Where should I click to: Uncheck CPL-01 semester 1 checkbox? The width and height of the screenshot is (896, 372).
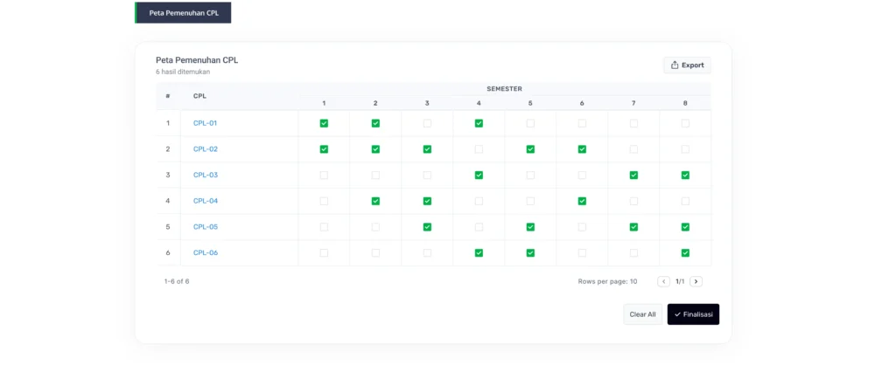coord(324,123)
